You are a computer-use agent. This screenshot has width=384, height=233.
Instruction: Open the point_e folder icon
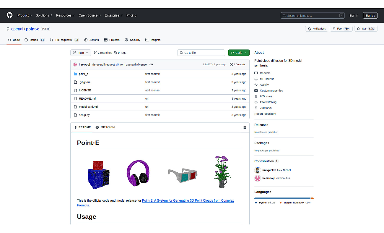coord(75,74)
